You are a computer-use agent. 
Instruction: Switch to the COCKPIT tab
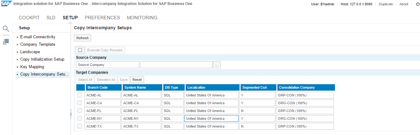29,18
